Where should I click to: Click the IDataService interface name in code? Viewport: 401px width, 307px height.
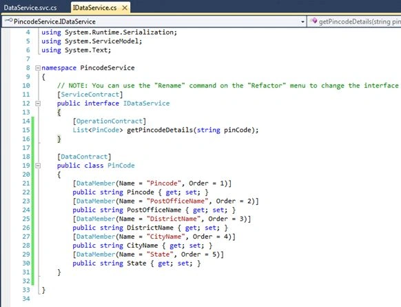pyautogui.click(x=147, y=103)
